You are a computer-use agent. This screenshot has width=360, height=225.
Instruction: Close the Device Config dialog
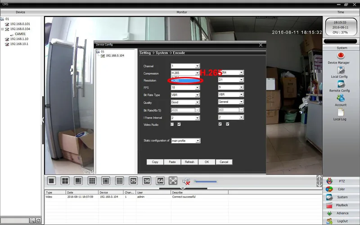pyautogui.click(x=261, y=45)
